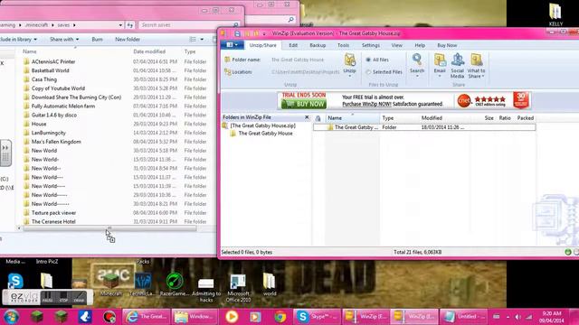This screenshot has width=579, height=325.
Task: Select the Basketball World folder
Action: [x=51, y=70]
